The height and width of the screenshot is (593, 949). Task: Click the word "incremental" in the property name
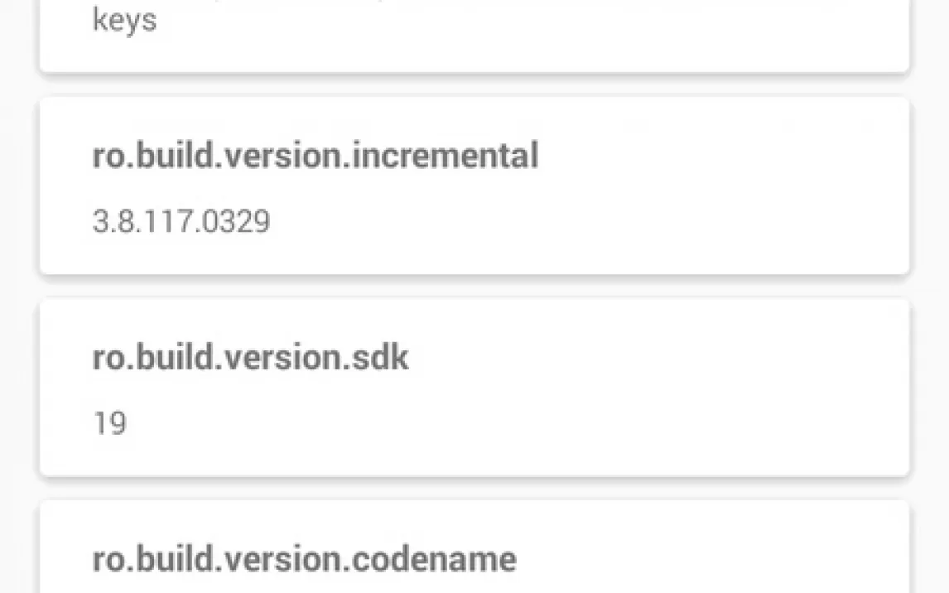446,156
